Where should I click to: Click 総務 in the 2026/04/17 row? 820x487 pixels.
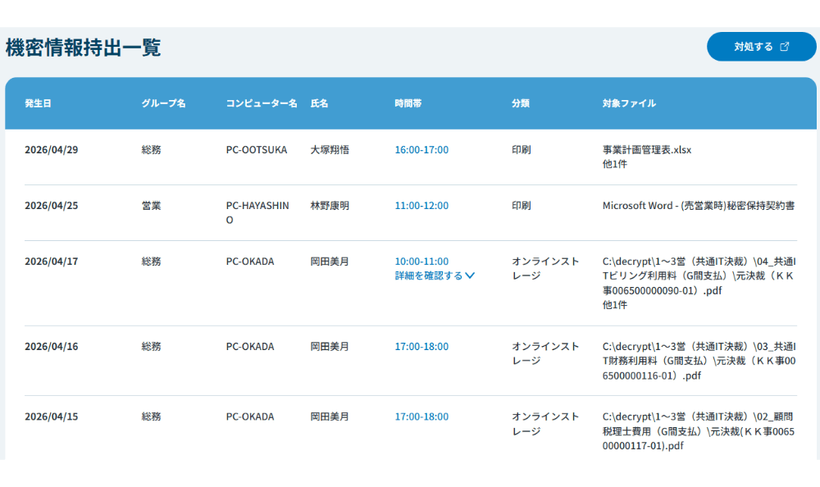coord(151,261)
